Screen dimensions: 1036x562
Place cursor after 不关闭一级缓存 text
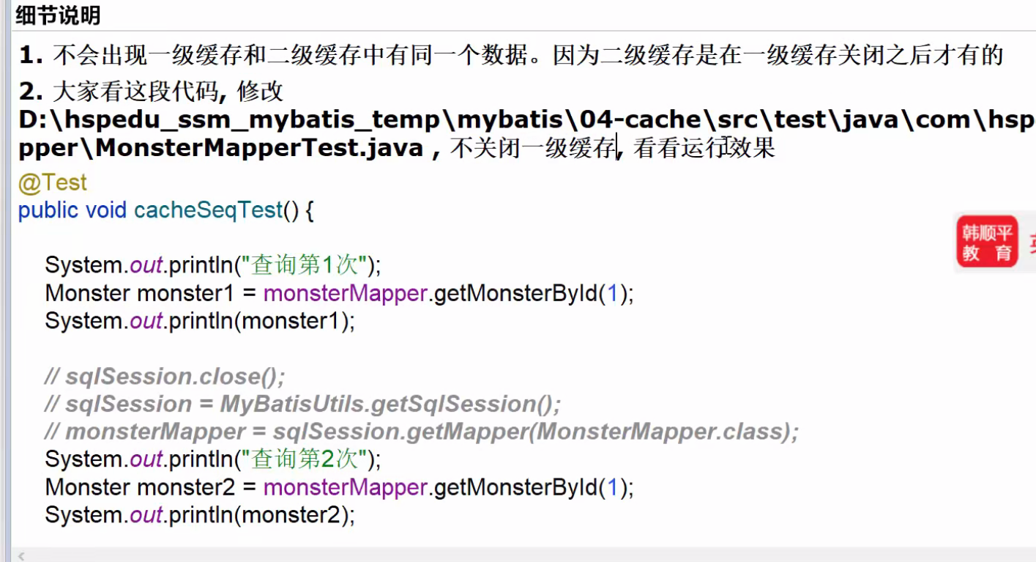coord(618,149)
